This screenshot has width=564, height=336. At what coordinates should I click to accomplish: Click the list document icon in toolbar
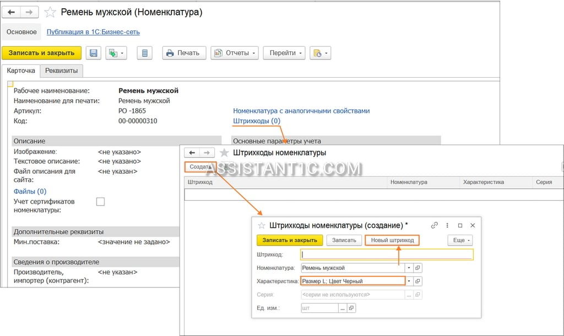(x=145, y=53)
